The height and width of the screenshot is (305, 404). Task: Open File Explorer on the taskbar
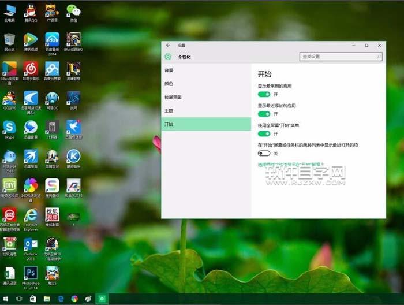47,299
